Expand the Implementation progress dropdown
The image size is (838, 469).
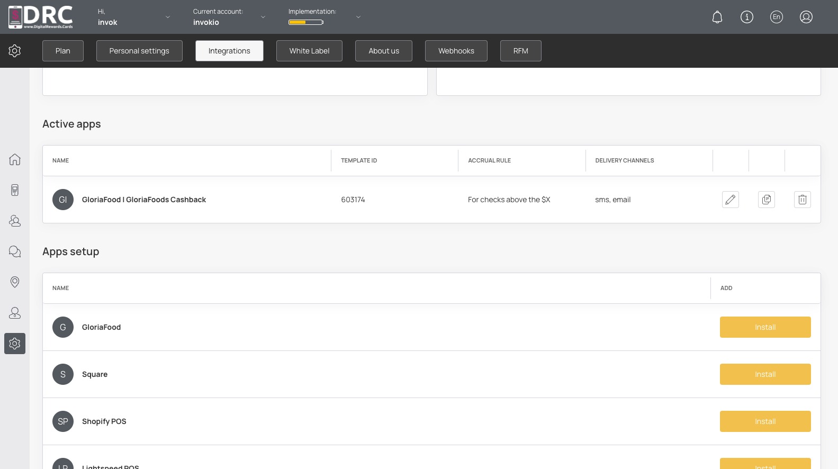coord(358,17)
